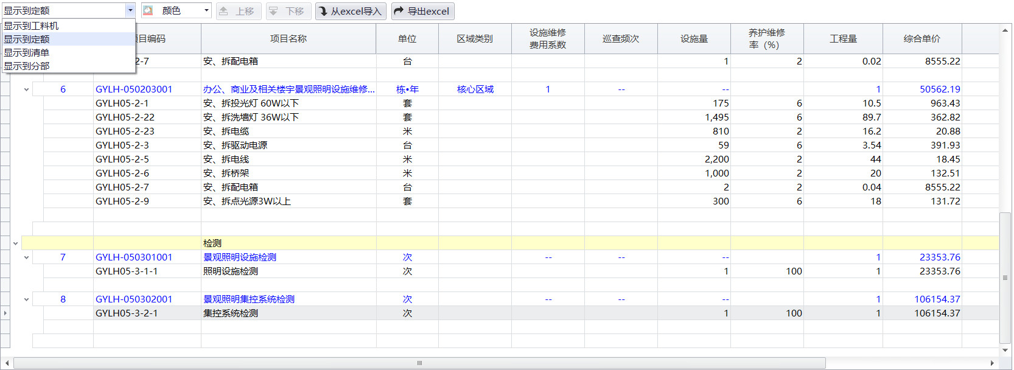
Task: Click the 从excel导入 import arrow icon
Action: [323, 11]
